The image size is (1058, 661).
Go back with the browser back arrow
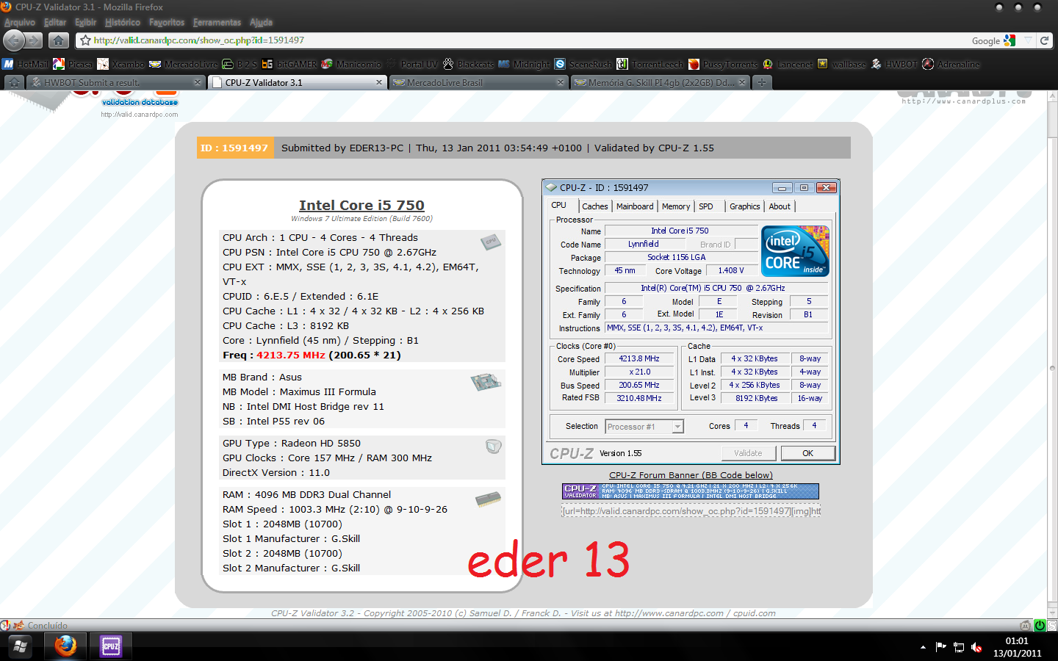(14, 40)
